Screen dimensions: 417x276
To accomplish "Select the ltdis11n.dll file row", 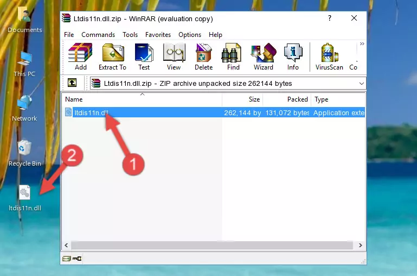I will pyautogui.click(x=214, y=112).
